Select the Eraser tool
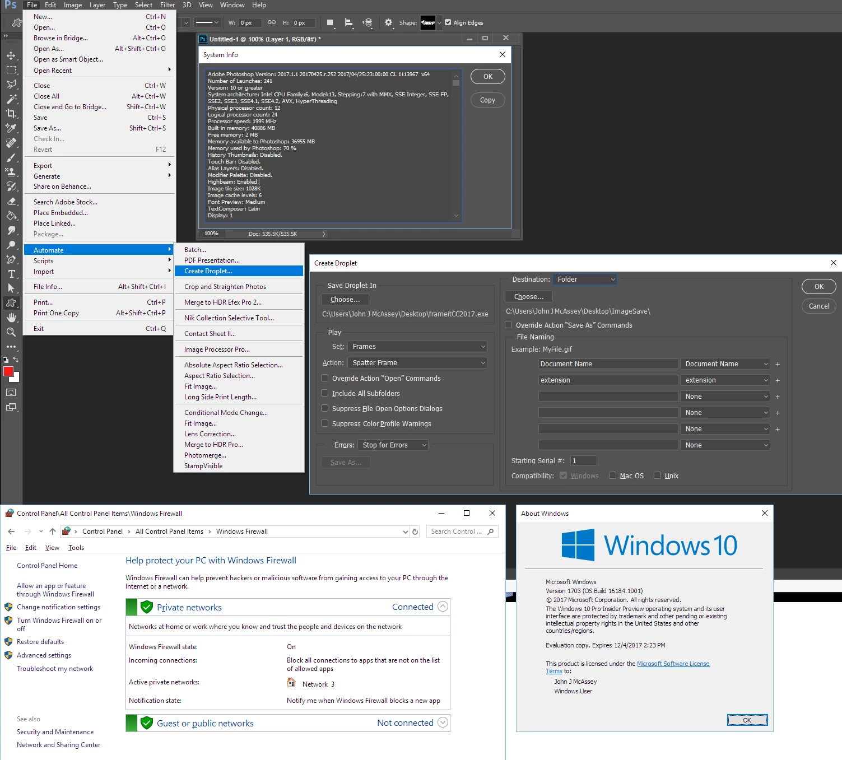 pyautogui.click(x=11, y=201)
